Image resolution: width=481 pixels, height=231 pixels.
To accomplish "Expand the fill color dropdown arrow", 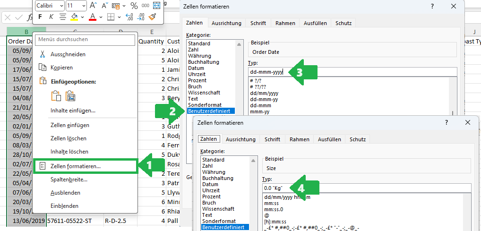I will [x=82, y=17].
